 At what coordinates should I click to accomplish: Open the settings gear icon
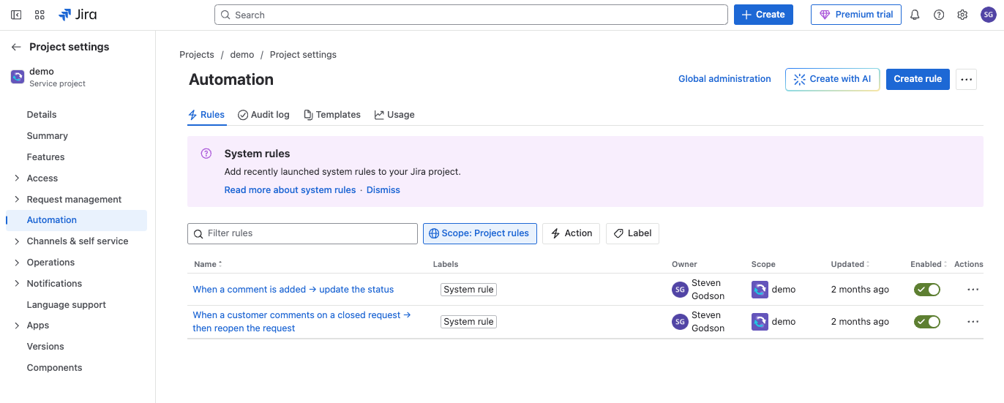click(962, 15)
